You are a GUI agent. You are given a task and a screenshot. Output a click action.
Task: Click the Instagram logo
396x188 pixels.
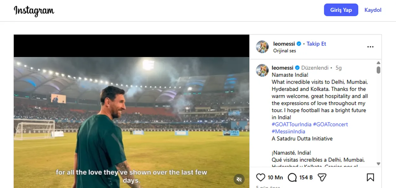(x=34, y=10)
